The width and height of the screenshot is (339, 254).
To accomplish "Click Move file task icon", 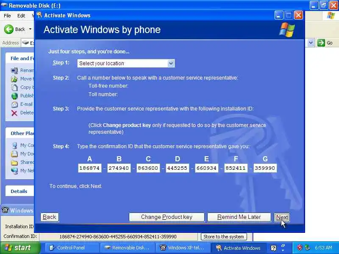I will pyautogui.click(x=14, y=79).
